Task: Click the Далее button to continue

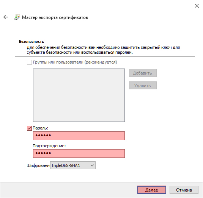Action: (x=151, y=190)
